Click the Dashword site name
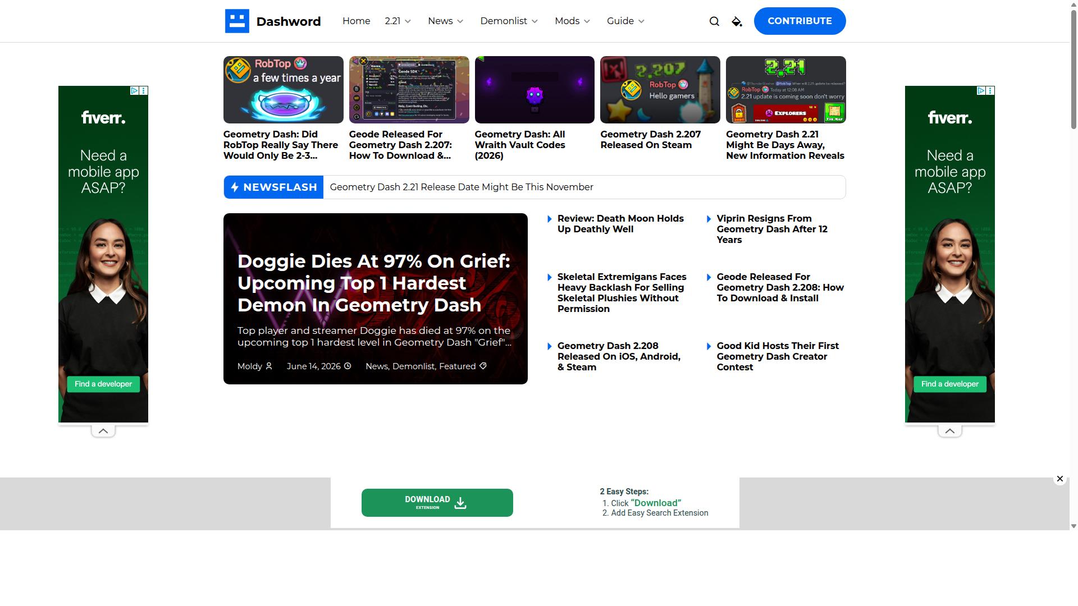This screenshot has width=1078, height=606. pos(289,21)
